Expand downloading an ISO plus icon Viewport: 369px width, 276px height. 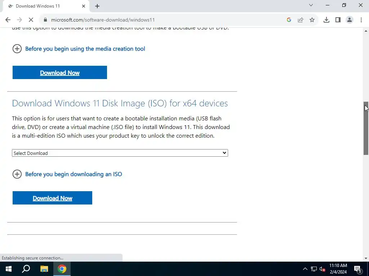tap(17, 174)
